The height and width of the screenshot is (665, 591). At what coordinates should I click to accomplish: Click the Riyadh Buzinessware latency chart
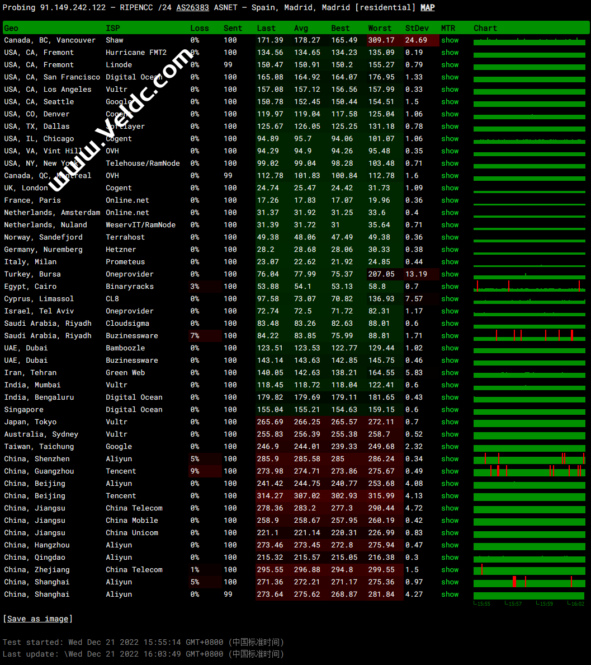point(529,335)
